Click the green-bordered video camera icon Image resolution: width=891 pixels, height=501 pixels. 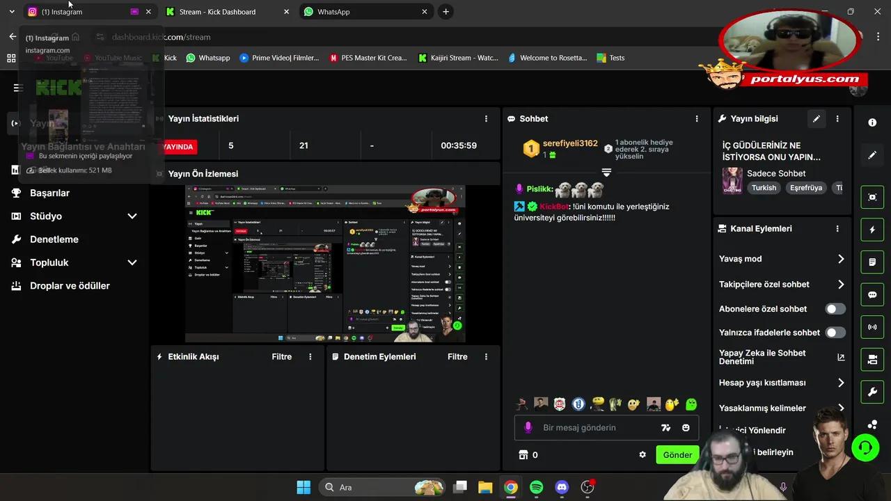[872, 360]
